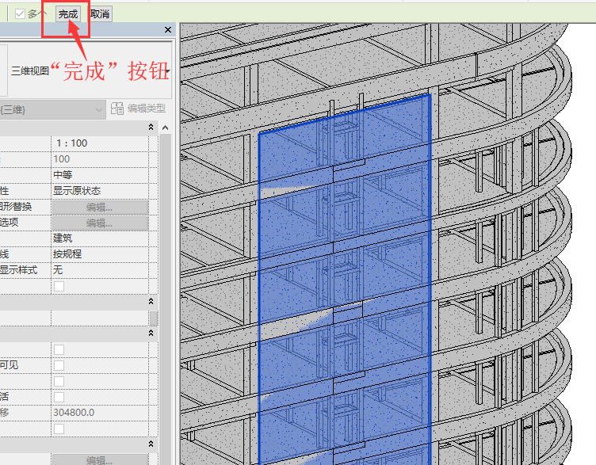Image resolution: width=596 pixels, height=465 pixels.
Task: Toggle checkbox below 显示样式 row
Action: coord(59,286)
